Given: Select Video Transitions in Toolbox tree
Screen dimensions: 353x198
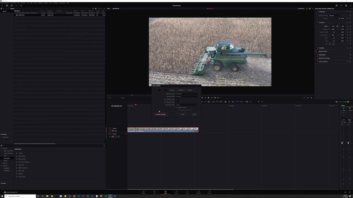Looking at the screenshot, I should 8,151.
